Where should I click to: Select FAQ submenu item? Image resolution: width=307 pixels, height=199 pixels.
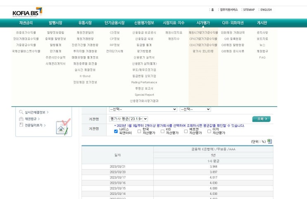[x=262, y=57]
